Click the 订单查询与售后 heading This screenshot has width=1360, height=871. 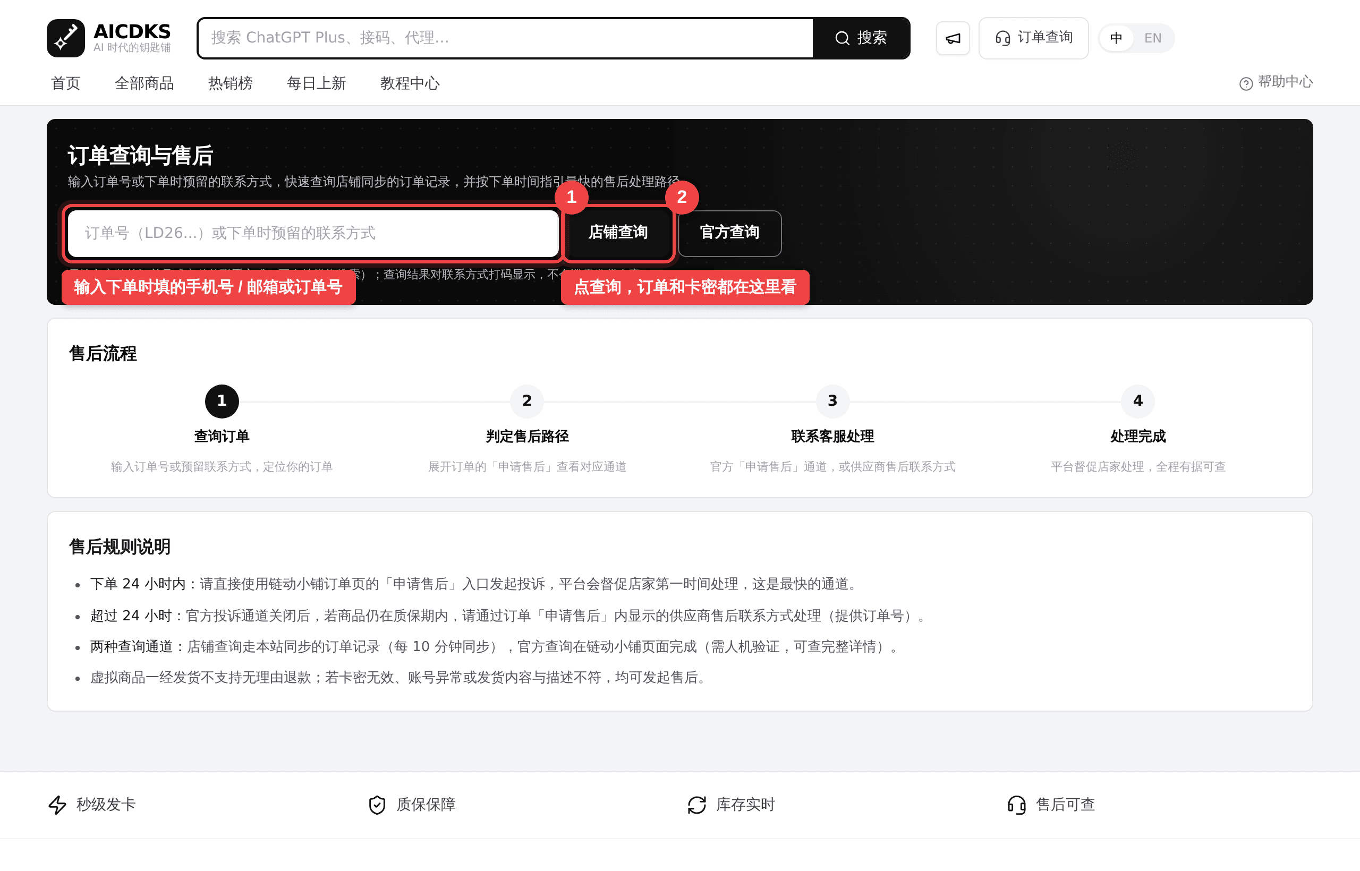(x=140, y=156)
